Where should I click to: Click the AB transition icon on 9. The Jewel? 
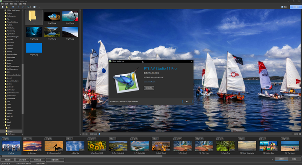(x=175, y=139)
